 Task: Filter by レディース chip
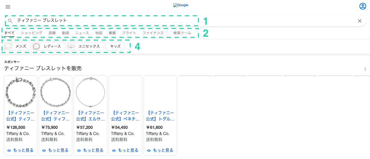coord(49,46)
